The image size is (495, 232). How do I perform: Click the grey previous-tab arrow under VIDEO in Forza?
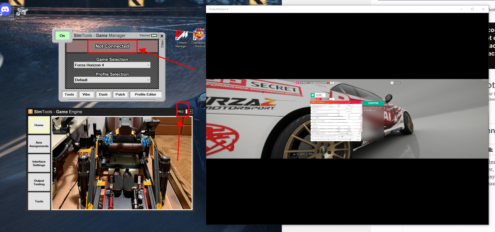pos(313,99)
